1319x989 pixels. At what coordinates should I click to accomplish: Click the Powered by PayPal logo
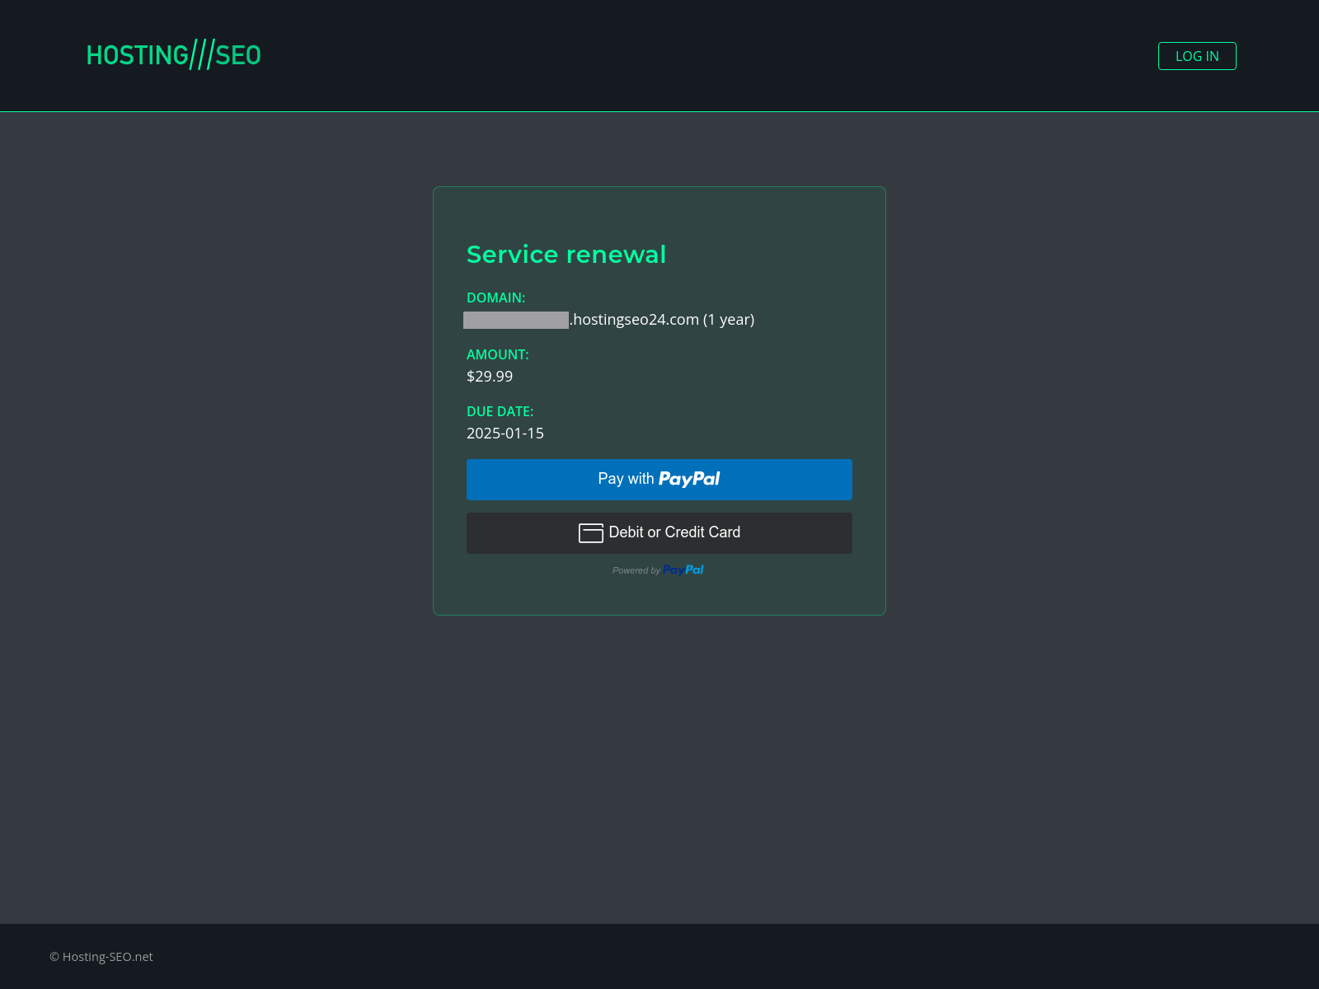[x=683, y=569]
